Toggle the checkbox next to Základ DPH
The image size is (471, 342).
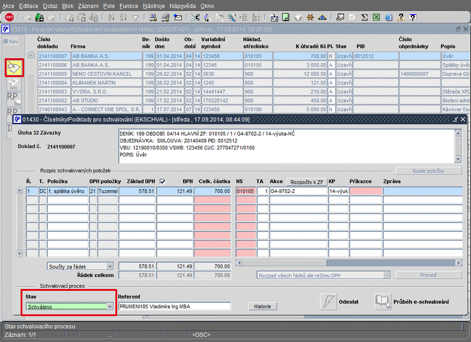[x=162, y=181]
